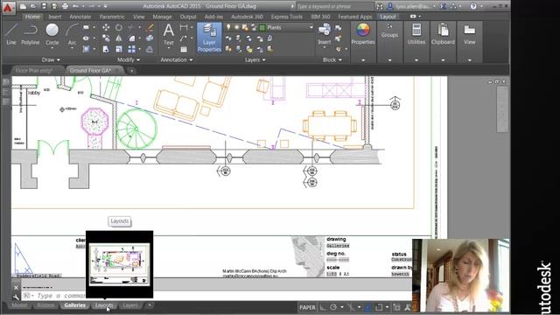Click the Insert block icon
This screenshot has width=560, height=315.
click(325, 34)
